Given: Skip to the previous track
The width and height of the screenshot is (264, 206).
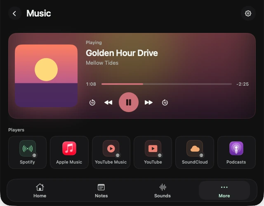Looking at the screenshot, I should pos(108,103).
